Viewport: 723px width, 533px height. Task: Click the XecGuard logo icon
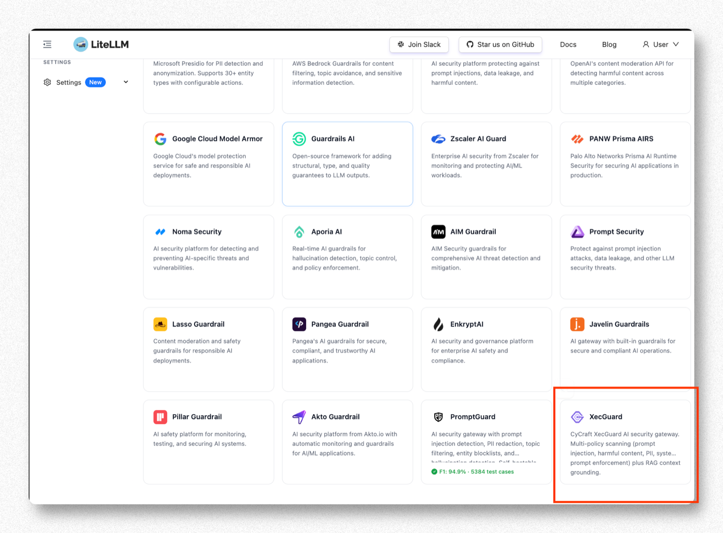click(x=577, y=417)
